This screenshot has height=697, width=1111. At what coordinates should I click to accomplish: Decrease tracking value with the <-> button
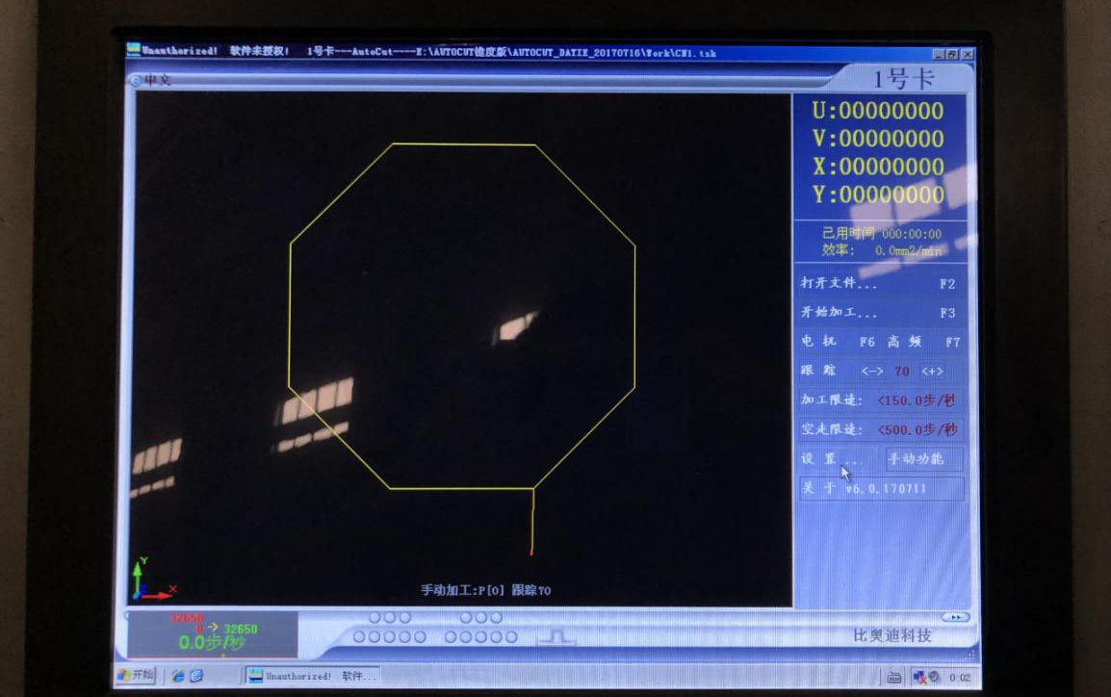point(872,371)
